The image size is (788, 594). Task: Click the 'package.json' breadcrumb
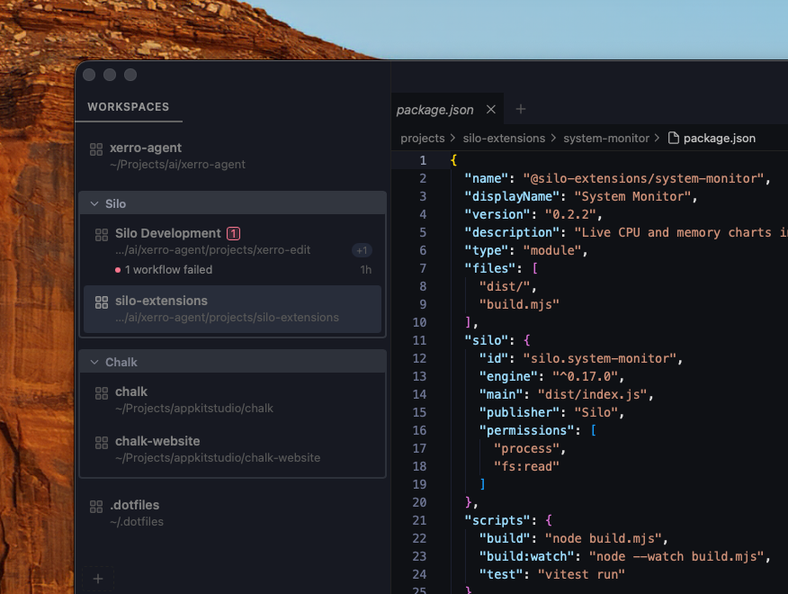click(x=719, y=139)
